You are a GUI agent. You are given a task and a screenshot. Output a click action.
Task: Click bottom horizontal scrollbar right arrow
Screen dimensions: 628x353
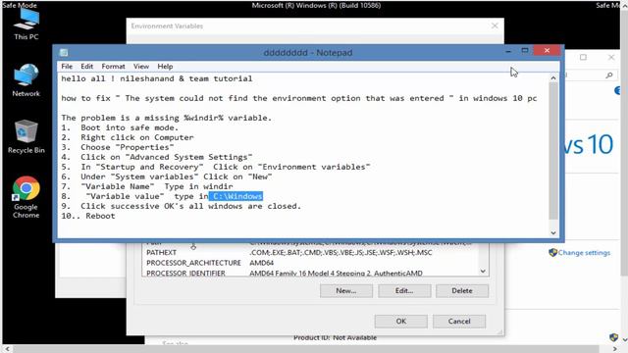coord(615,349)
